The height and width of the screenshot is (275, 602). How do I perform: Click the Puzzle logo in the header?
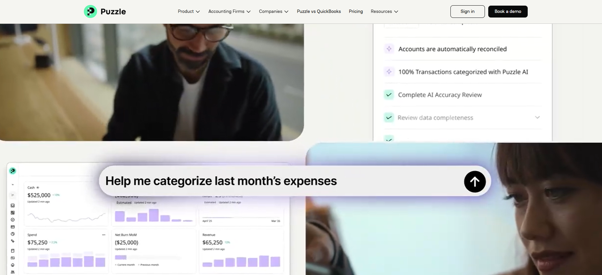tap(105, 12)
